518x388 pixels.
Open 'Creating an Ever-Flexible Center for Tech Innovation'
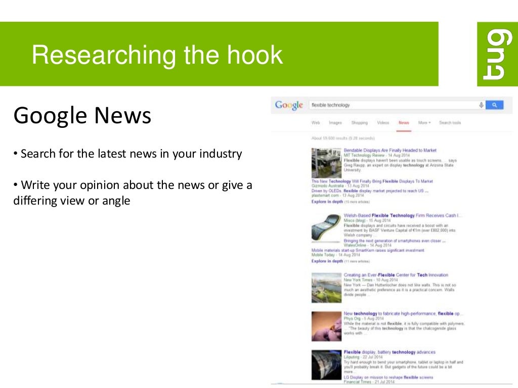point(396,275)
